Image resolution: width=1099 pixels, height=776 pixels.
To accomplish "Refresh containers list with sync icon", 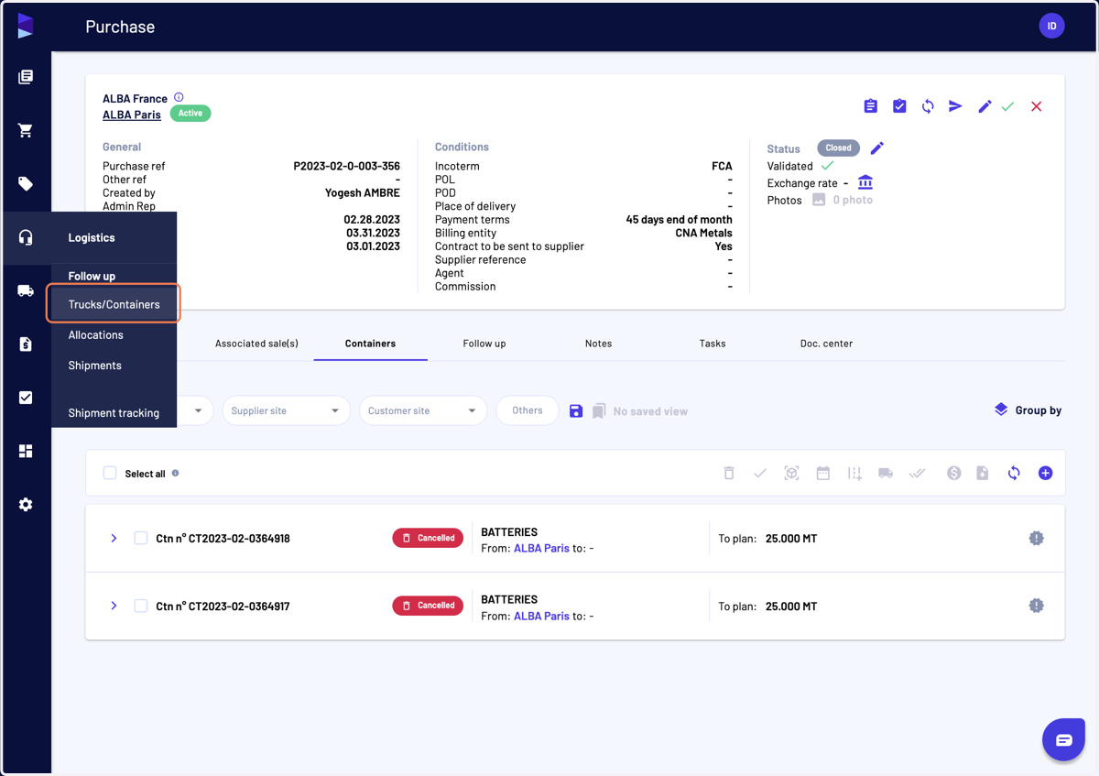I will tap(1014, 474).
